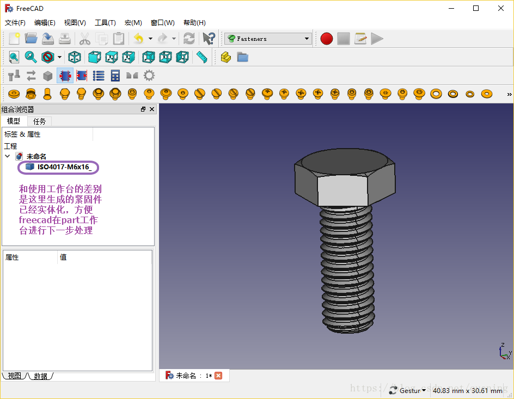This screenshot has width=514, height=399.
Task: Switch to isometric view cube
Action: click(x=75, y=57)
